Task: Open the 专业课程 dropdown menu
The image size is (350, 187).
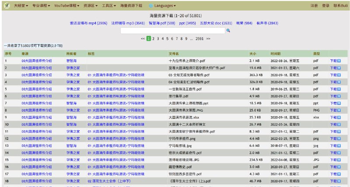Action: click(x=41, y=6)
